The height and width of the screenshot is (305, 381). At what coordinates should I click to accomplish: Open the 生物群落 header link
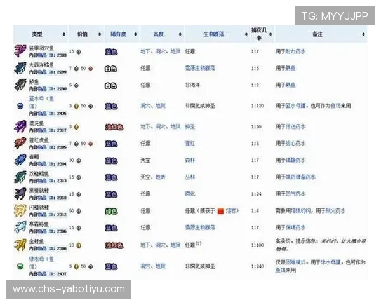point(213,34)
